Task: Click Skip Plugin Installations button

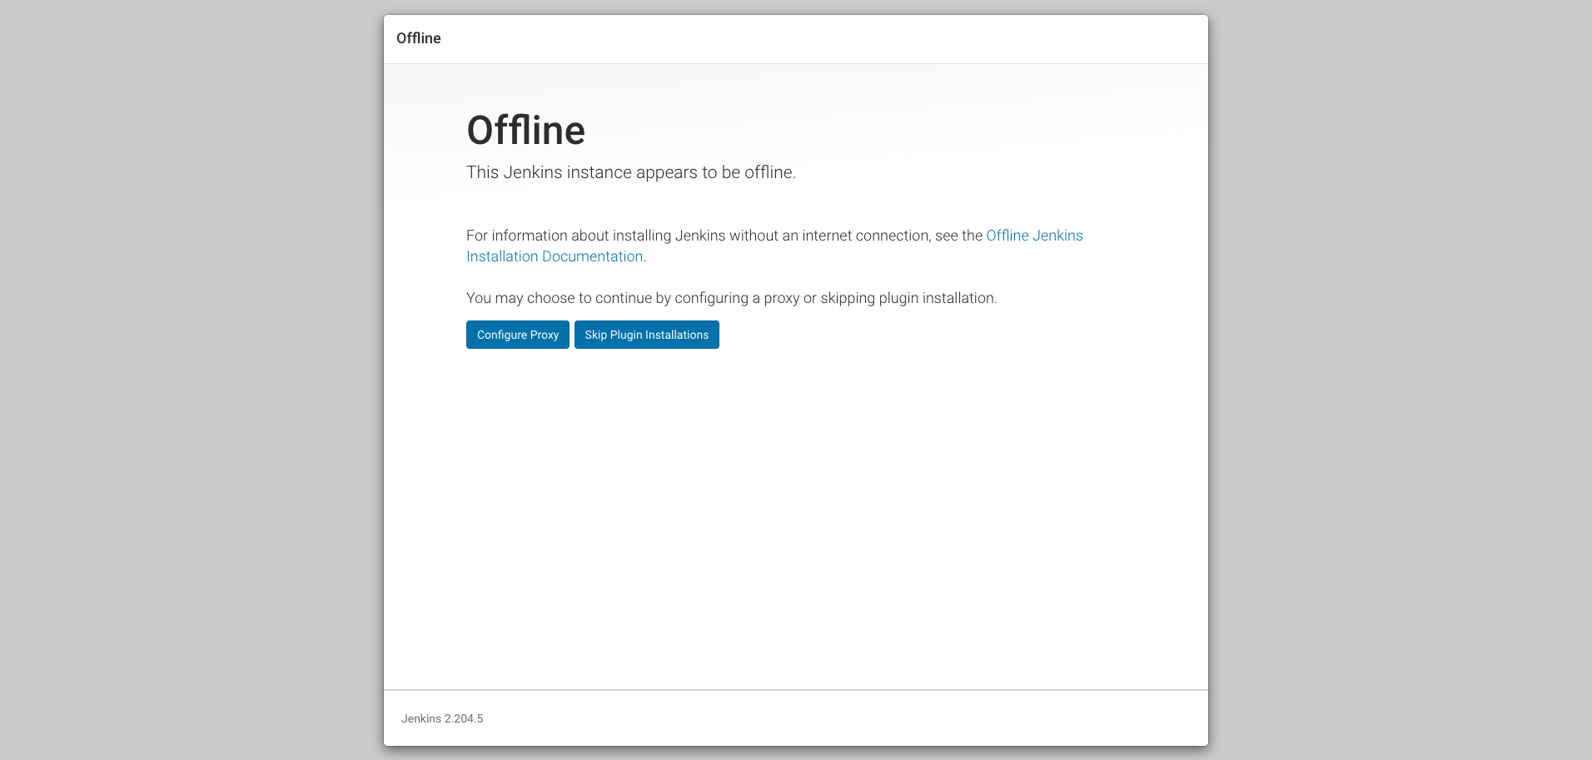Action: [646, 335]
